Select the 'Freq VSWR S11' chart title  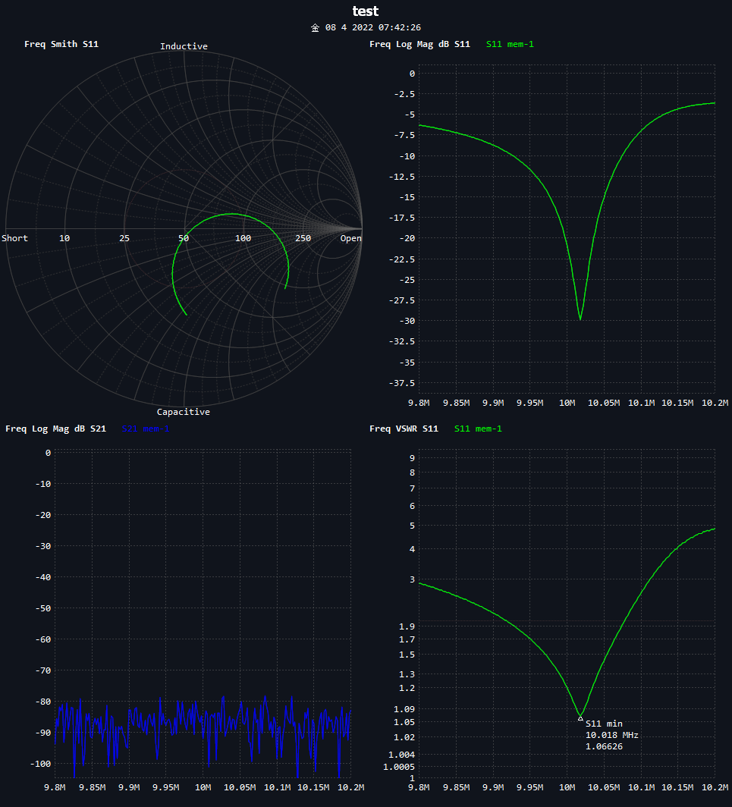[x=404, y=429]
